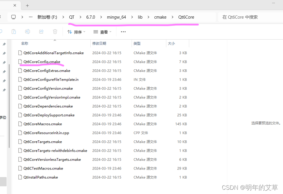Viewport: 283px width, 194px height.
Task: Sort by 修改日期 column header
Action: coord(99,44)
